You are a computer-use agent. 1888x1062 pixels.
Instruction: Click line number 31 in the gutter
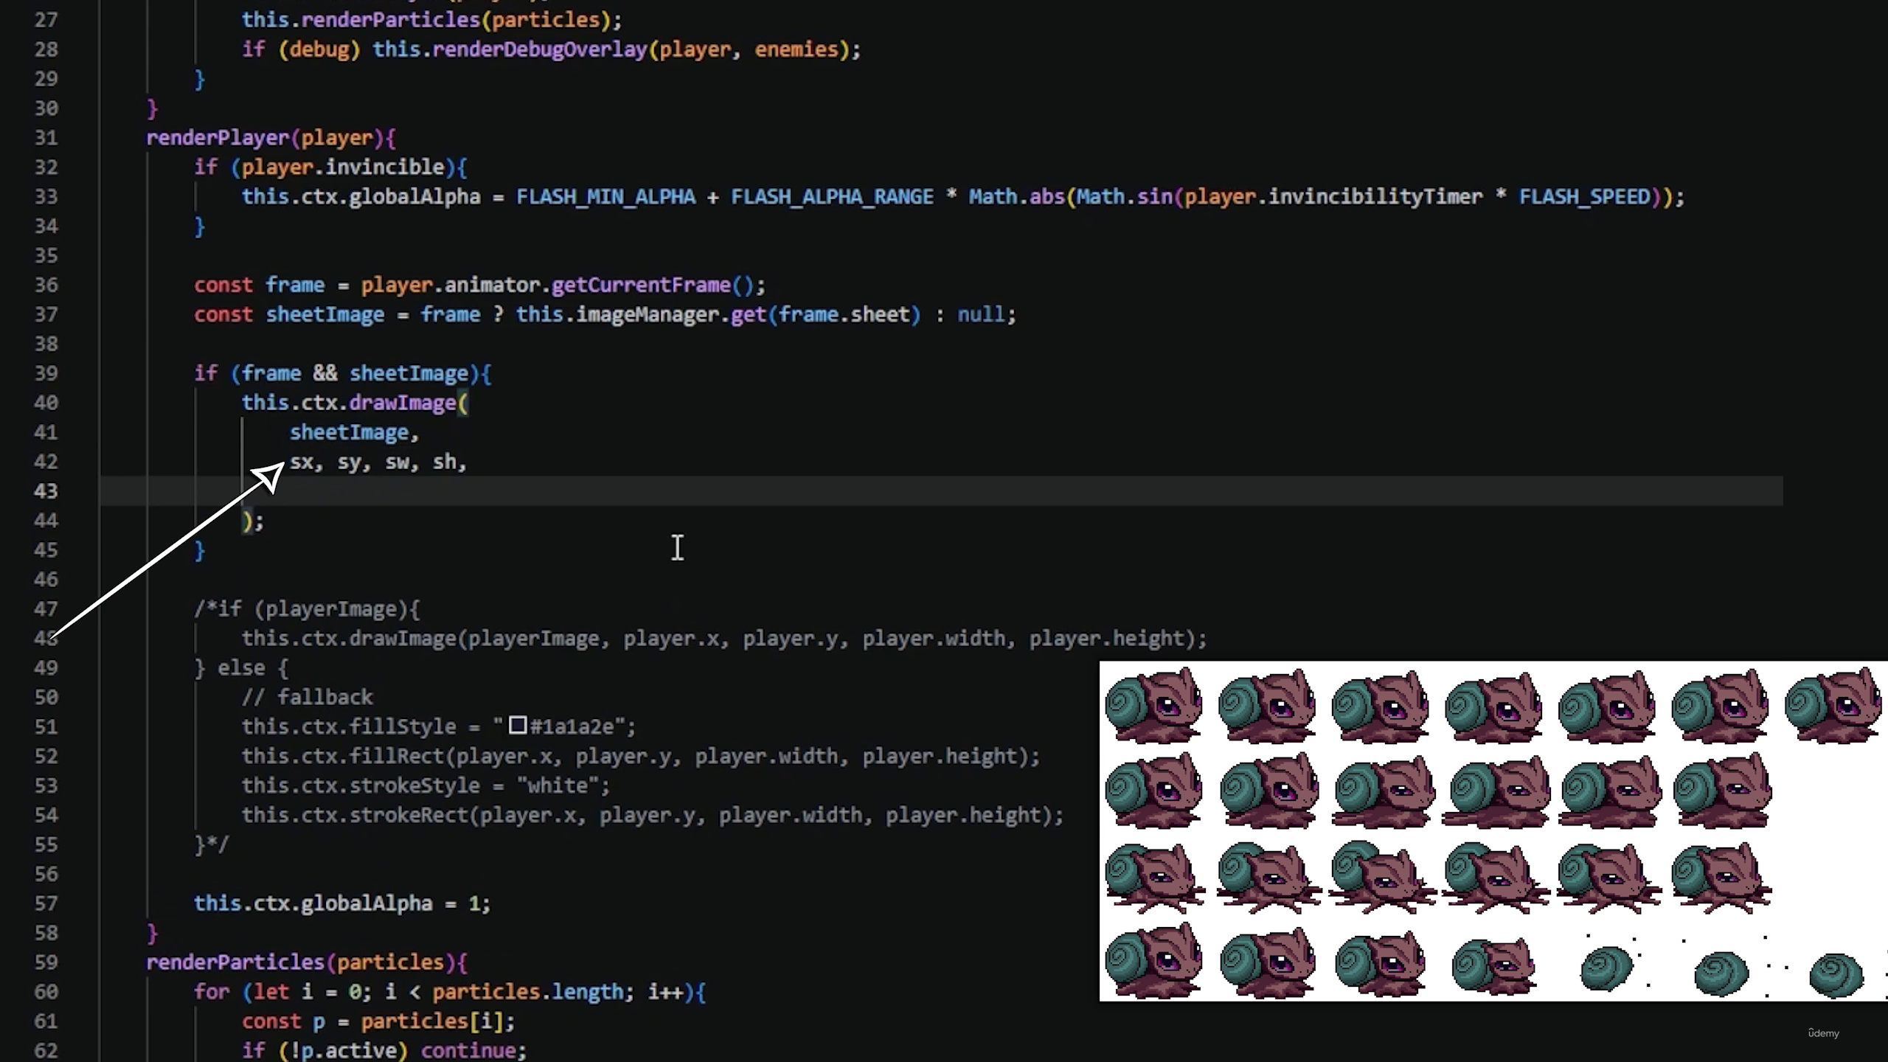46,138
